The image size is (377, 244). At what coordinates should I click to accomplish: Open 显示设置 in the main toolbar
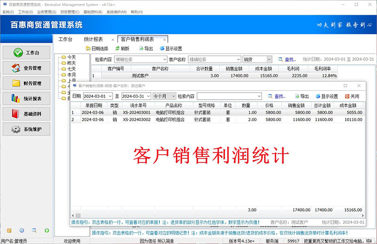click(171, 49)
